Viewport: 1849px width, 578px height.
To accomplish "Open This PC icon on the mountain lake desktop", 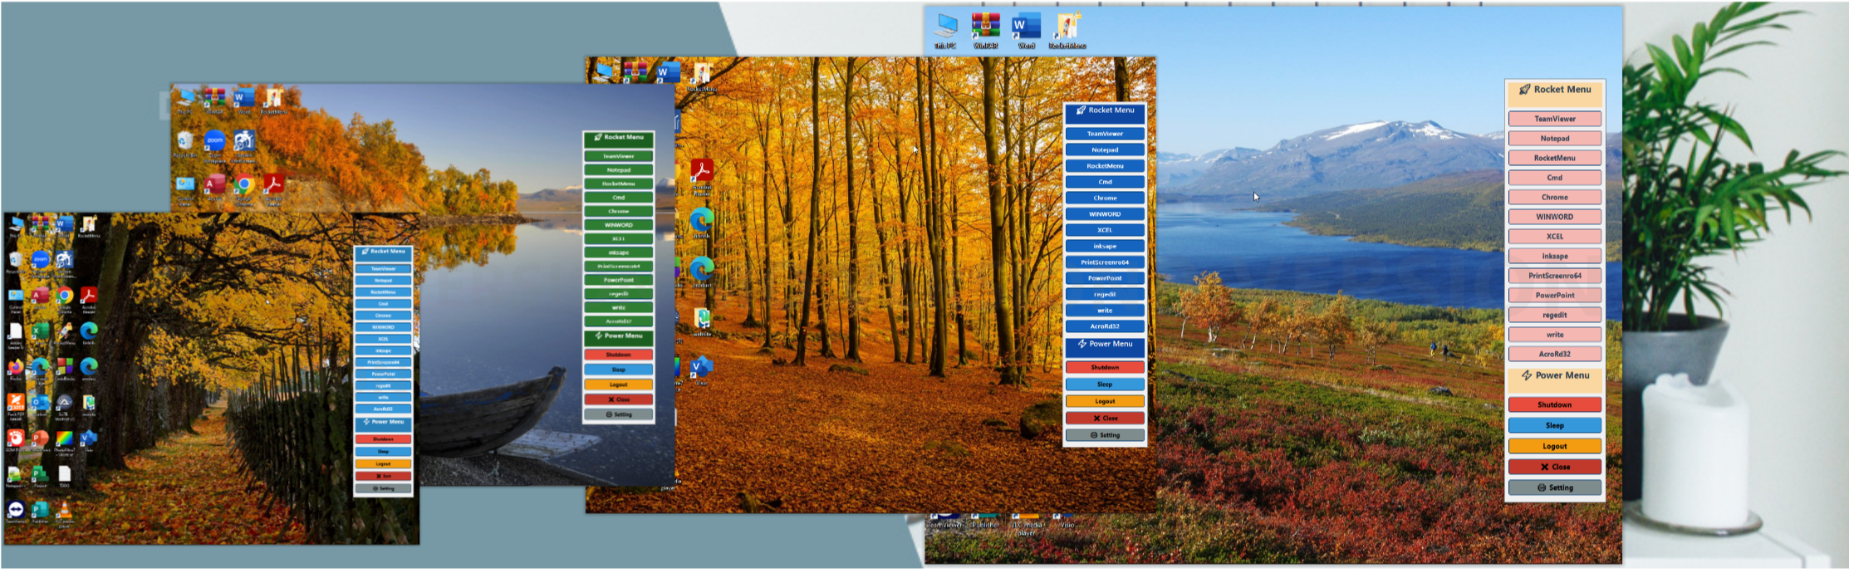I will click(945, 27).
